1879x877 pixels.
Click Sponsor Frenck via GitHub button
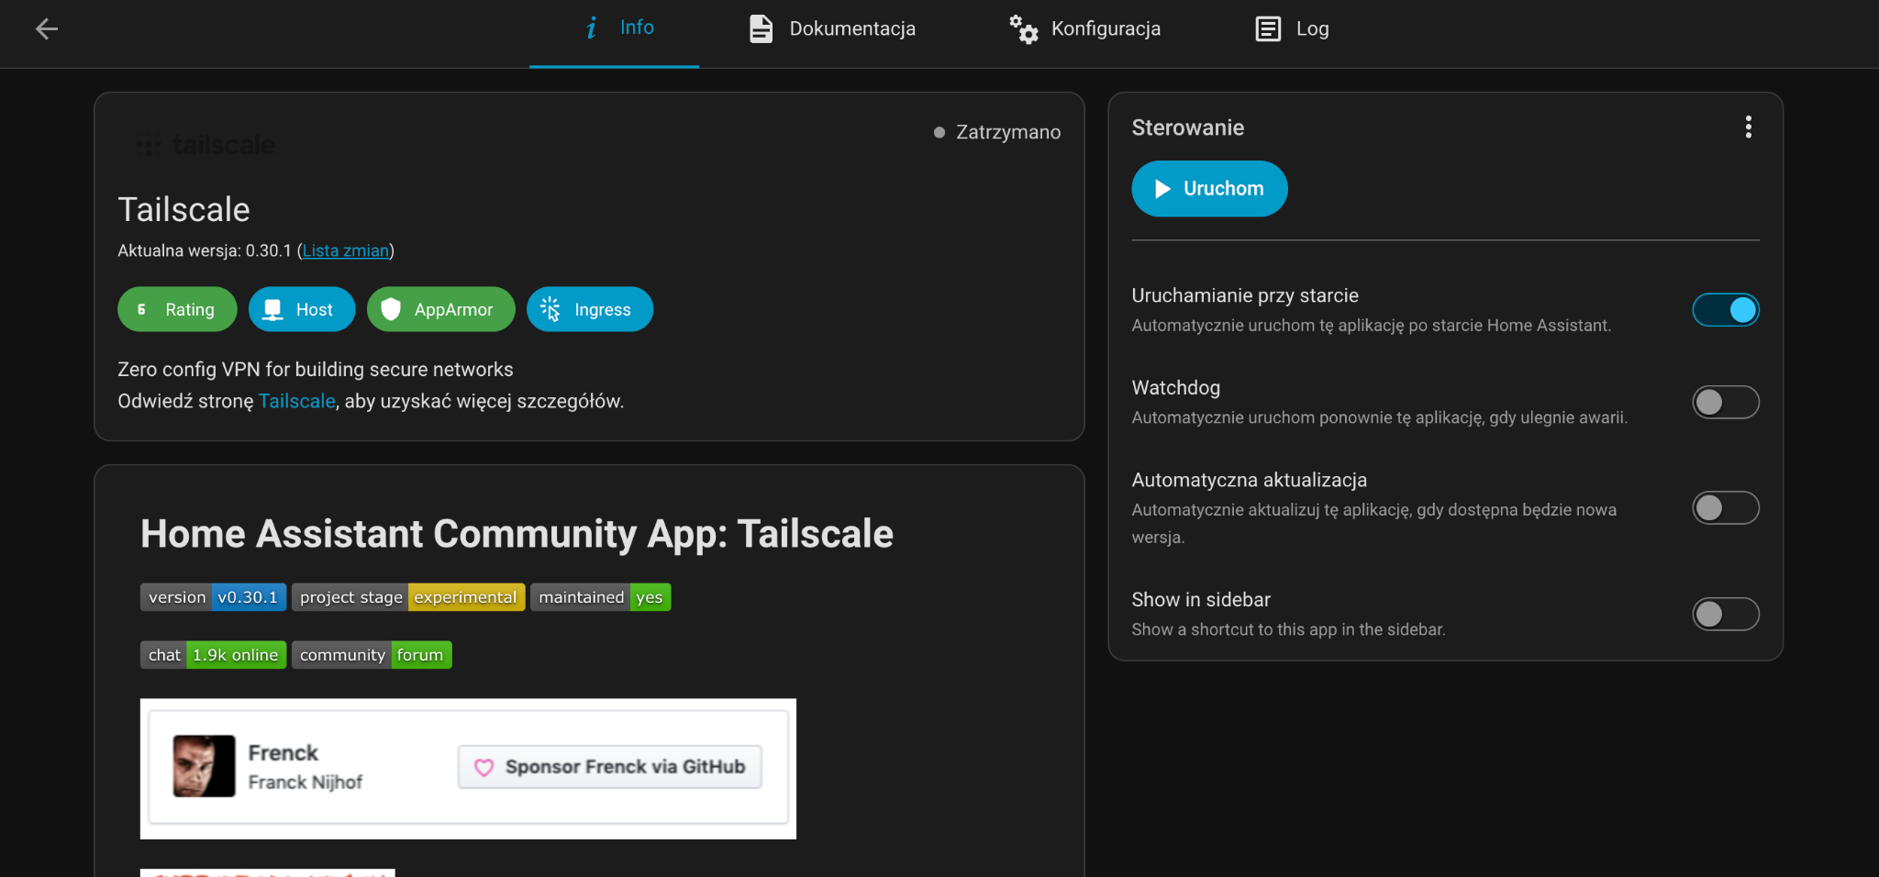coord(610,767)
